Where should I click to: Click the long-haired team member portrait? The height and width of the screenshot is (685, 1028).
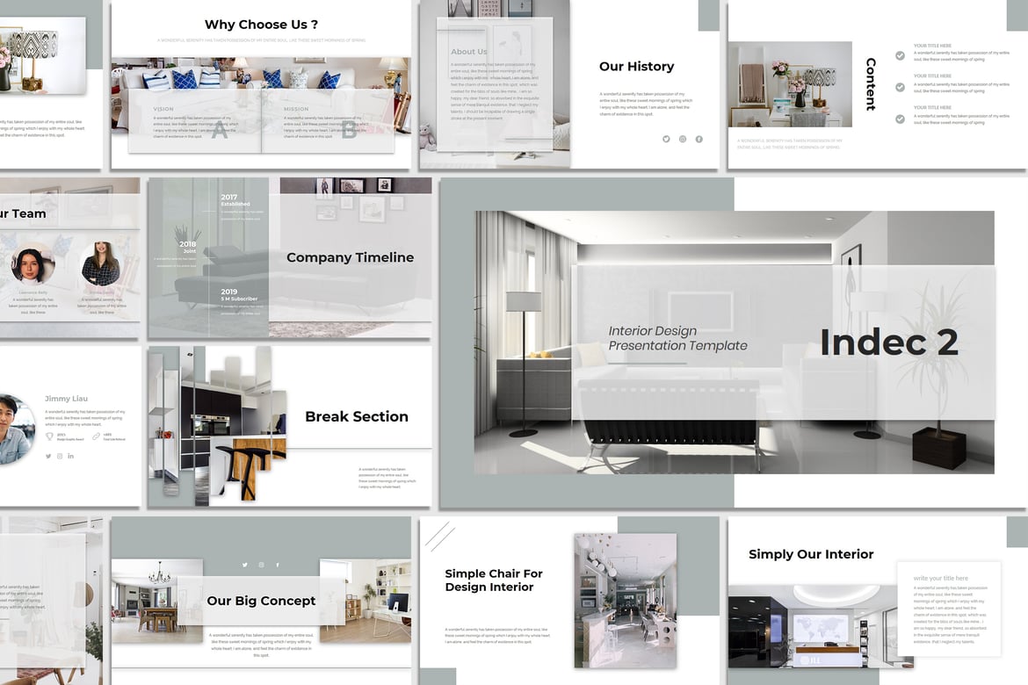click(x=101, y=264)
